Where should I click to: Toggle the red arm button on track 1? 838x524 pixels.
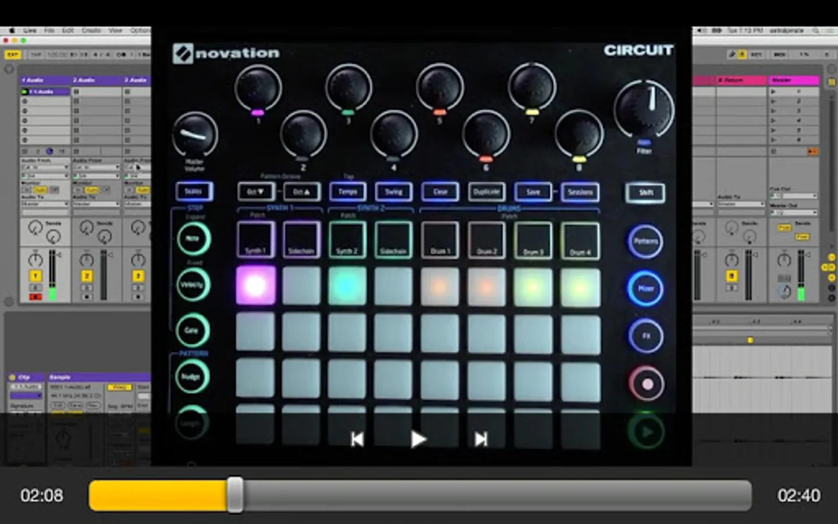[x=35, y=297]
